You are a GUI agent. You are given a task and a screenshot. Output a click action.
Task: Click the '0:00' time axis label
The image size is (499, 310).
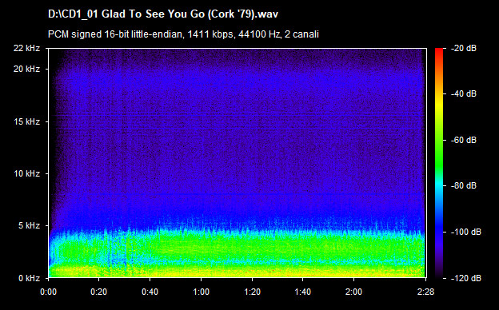(48, 292)
